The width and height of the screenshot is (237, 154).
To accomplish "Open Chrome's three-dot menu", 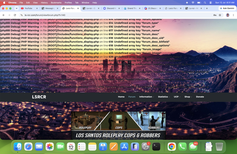I will click(233, 15).
